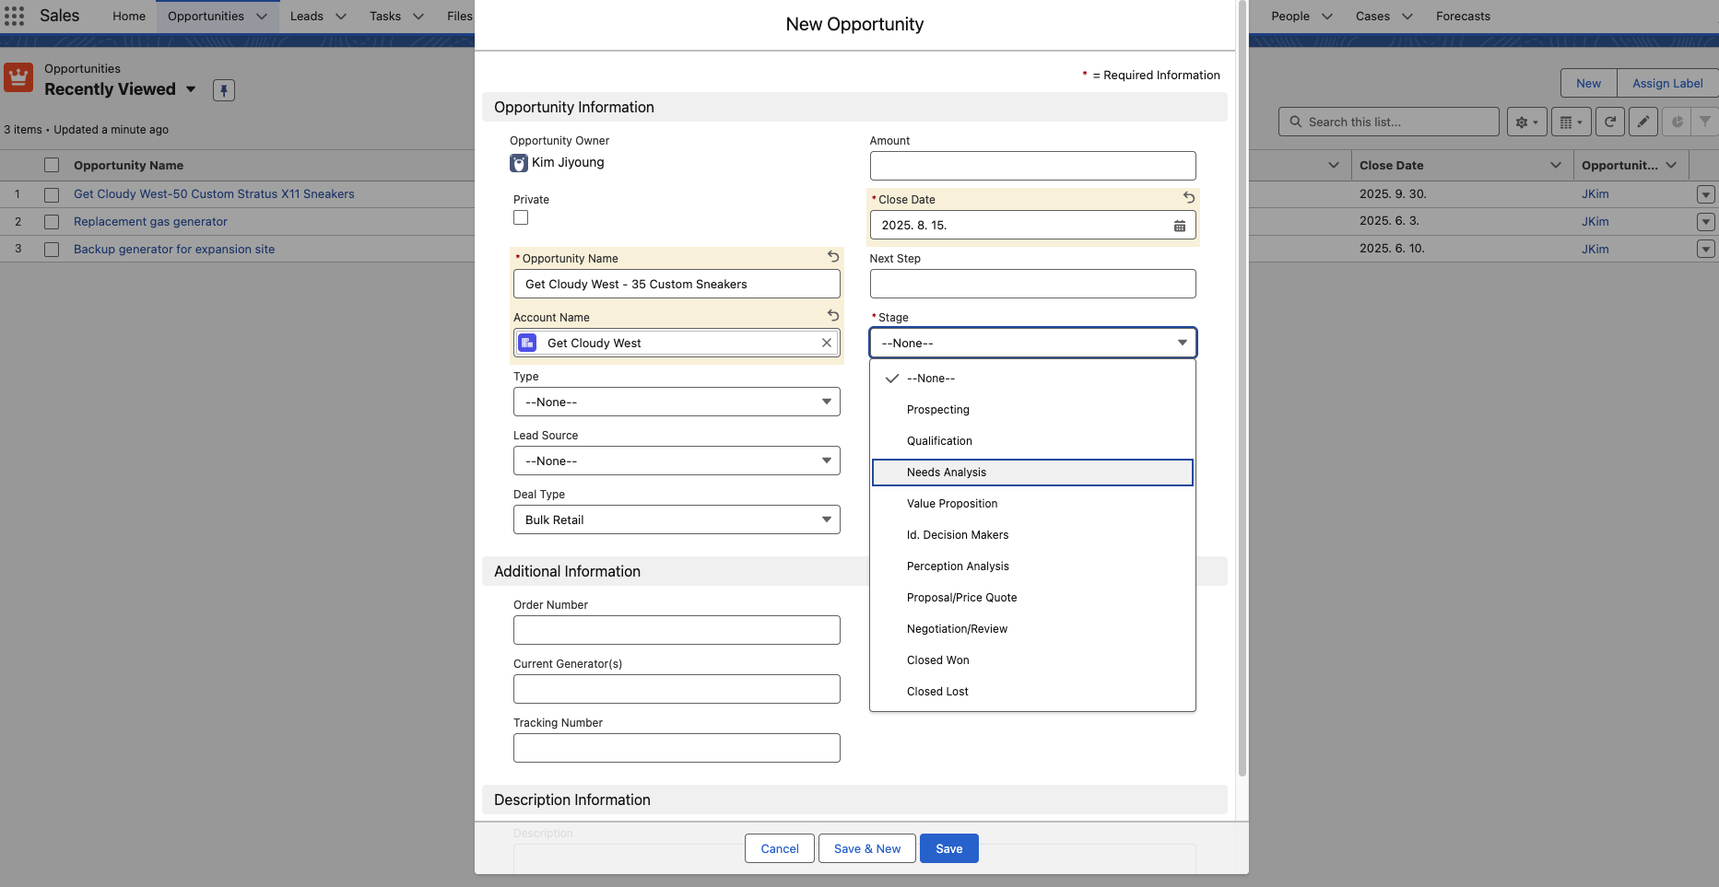This screenshot has width=1719, height=887.
Task: Choose Prospecting from the Stage list
Action: [x=1033, y=410]
